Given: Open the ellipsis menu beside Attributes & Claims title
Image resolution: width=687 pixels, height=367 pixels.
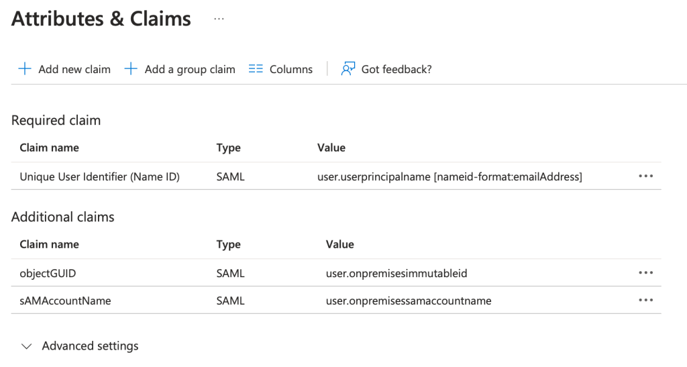Looking at the screenshot, I should (219, 19).
